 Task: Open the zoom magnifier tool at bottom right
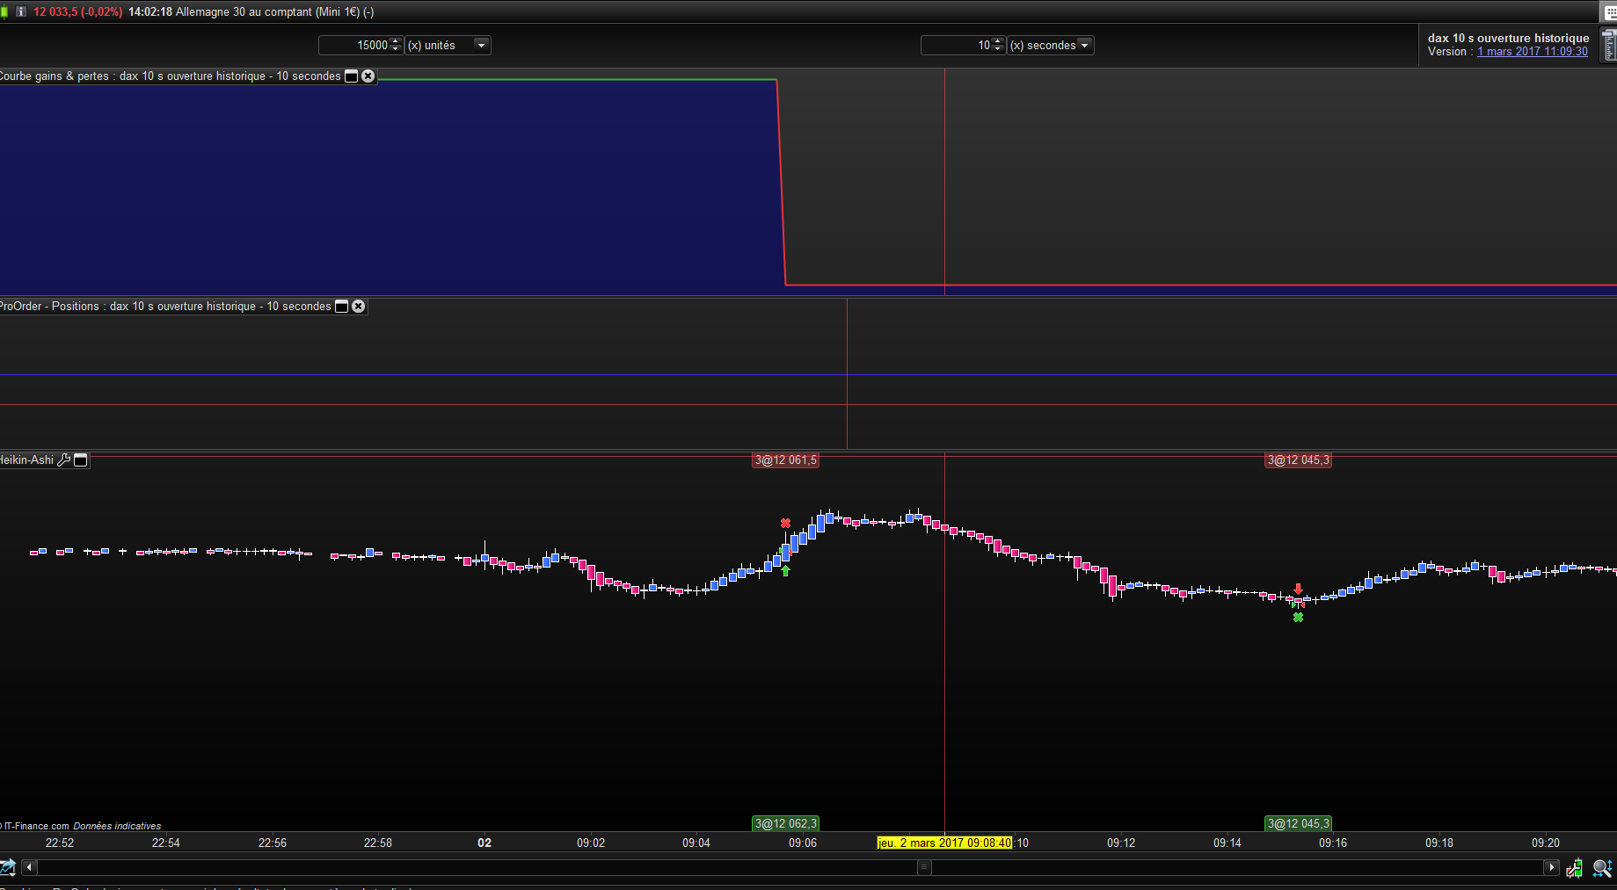[1603, 868]
